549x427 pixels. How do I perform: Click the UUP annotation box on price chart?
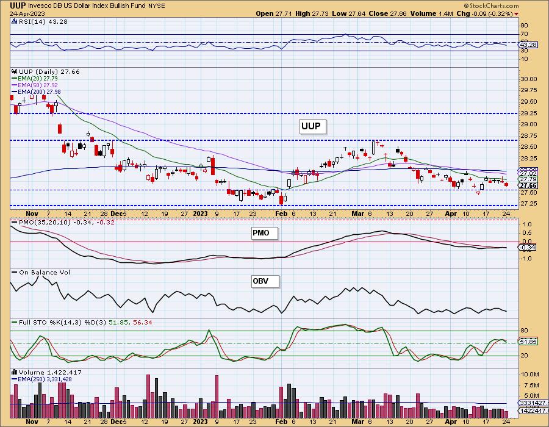pyautogui.click(x=313, y=126)
